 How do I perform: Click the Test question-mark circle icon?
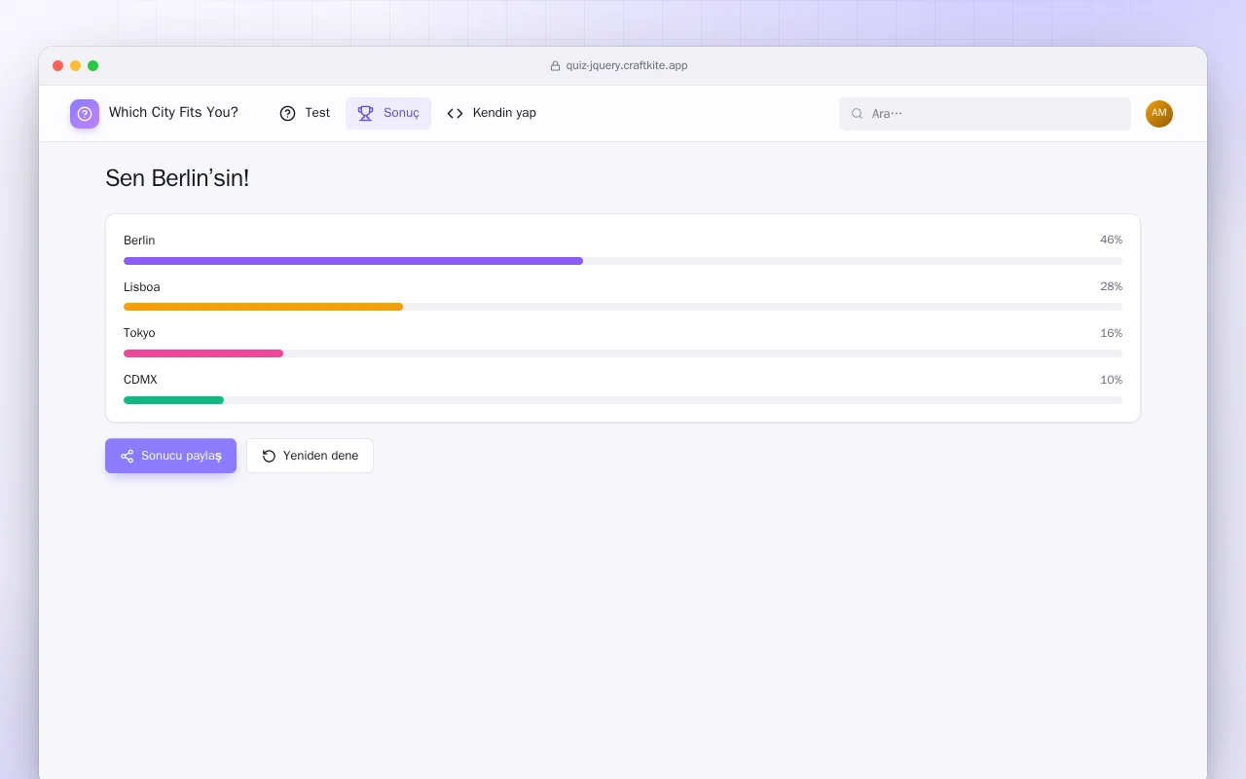(287, 113)
